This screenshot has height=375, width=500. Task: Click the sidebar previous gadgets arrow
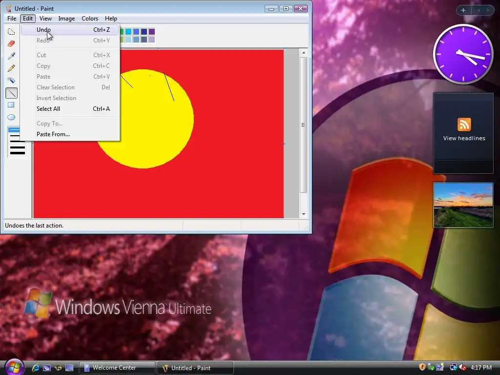(479, 10)
